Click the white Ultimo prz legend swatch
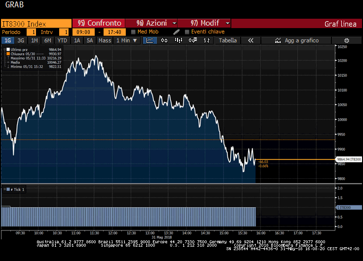Image resolution: width=363 pixels, height=261 pixels. [8, 49]
